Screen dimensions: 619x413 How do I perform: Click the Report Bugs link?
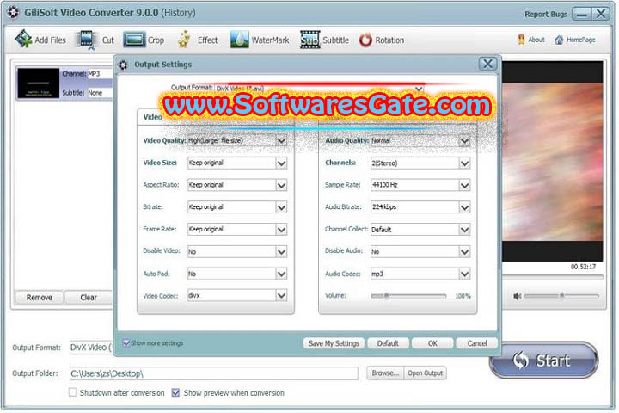546,15
